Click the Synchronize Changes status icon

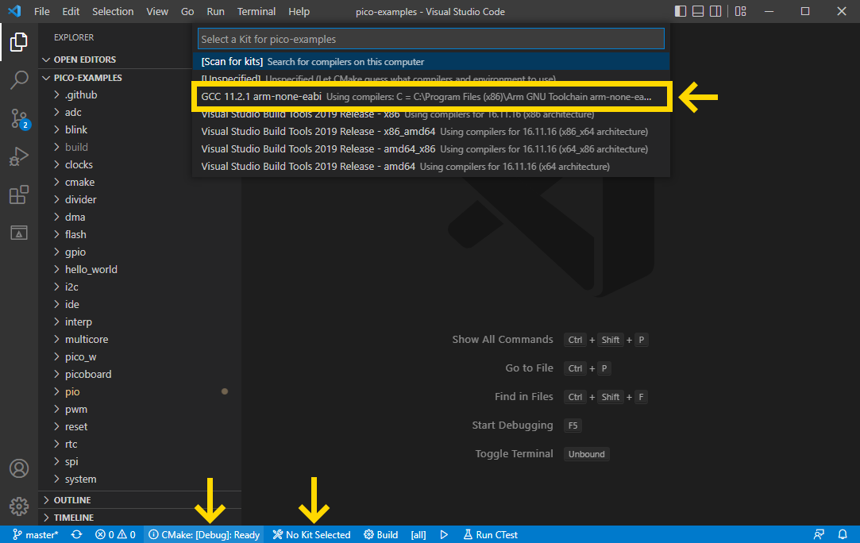click(76, 534)
